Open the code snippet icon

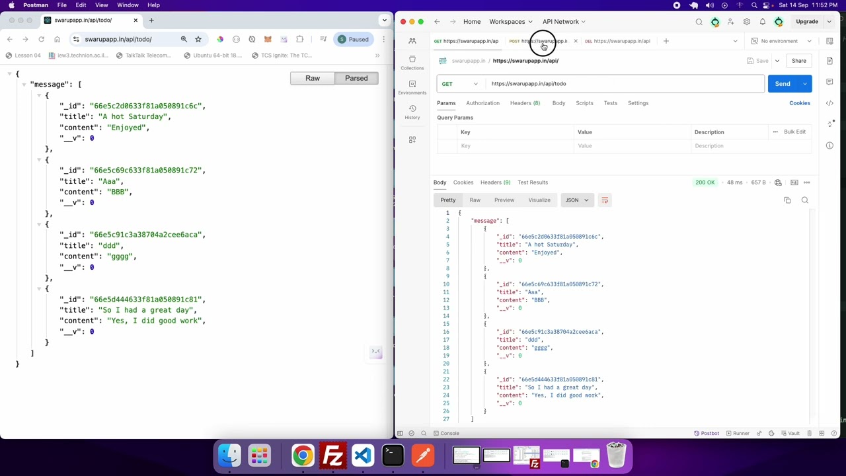(829, 103)
